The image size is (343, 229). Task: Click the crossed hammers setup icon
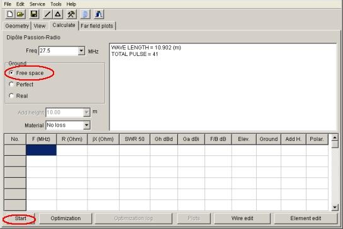tap(71, 14)
